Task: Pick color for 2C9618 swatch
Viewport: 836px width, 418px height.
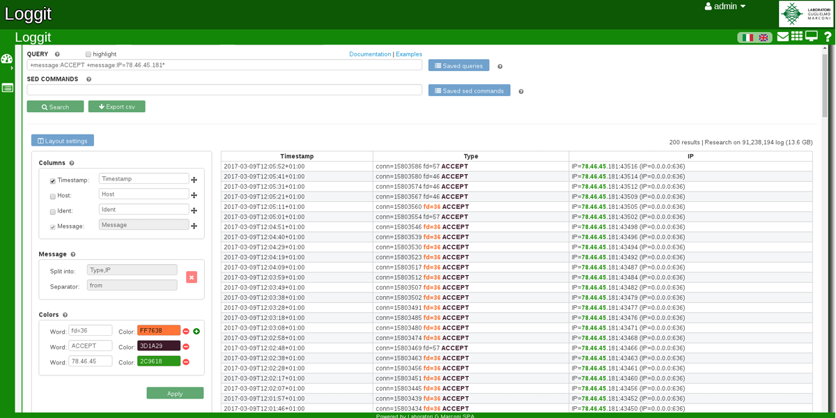Action: [159, 362]
